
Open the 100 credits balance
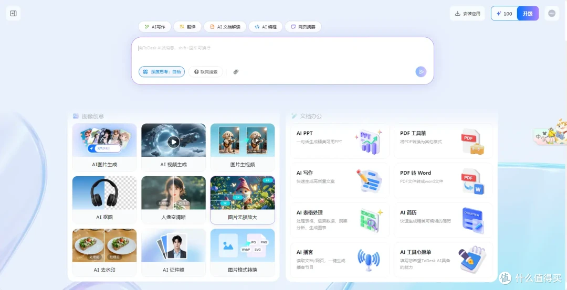pos(505,13)
